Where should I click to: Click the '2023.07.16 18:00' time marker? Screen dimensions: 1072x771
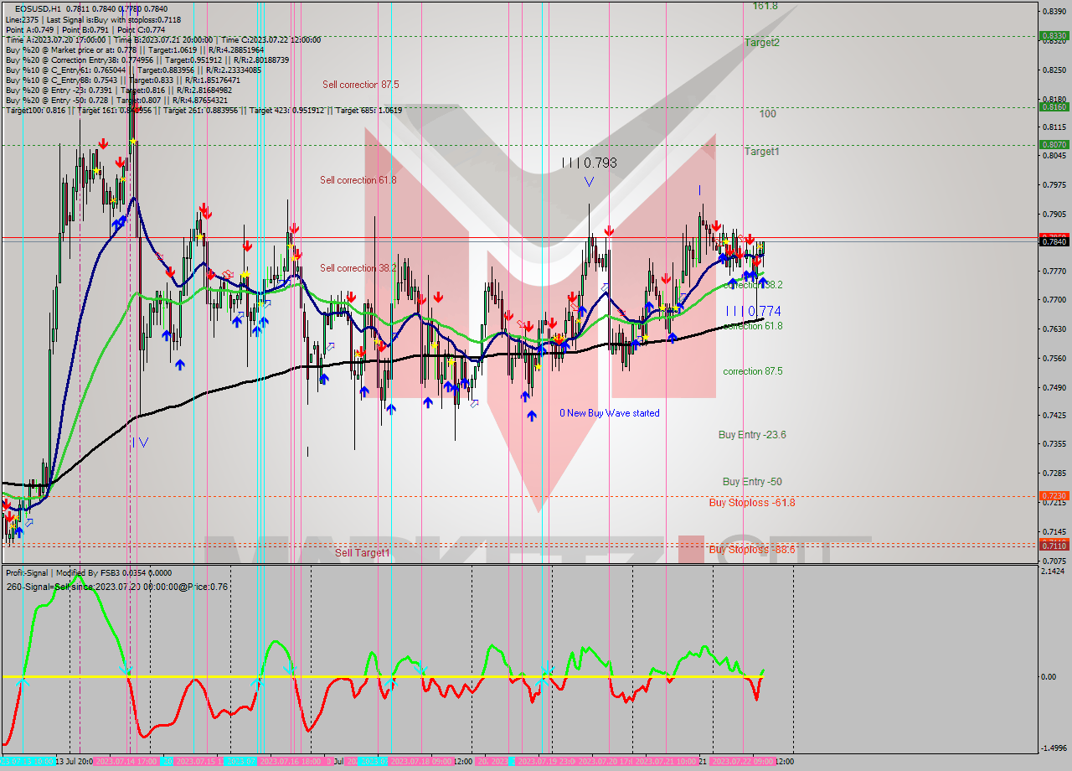pos(291,762)
